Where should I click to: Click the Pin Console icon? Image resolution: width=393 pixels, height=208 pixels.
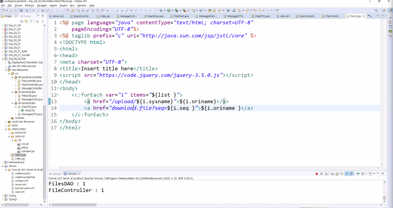coord(358,174)
